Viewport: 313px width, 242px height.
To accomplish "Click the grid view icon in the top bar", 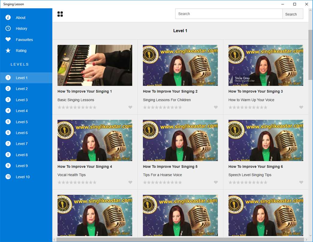I will point(60,14).
